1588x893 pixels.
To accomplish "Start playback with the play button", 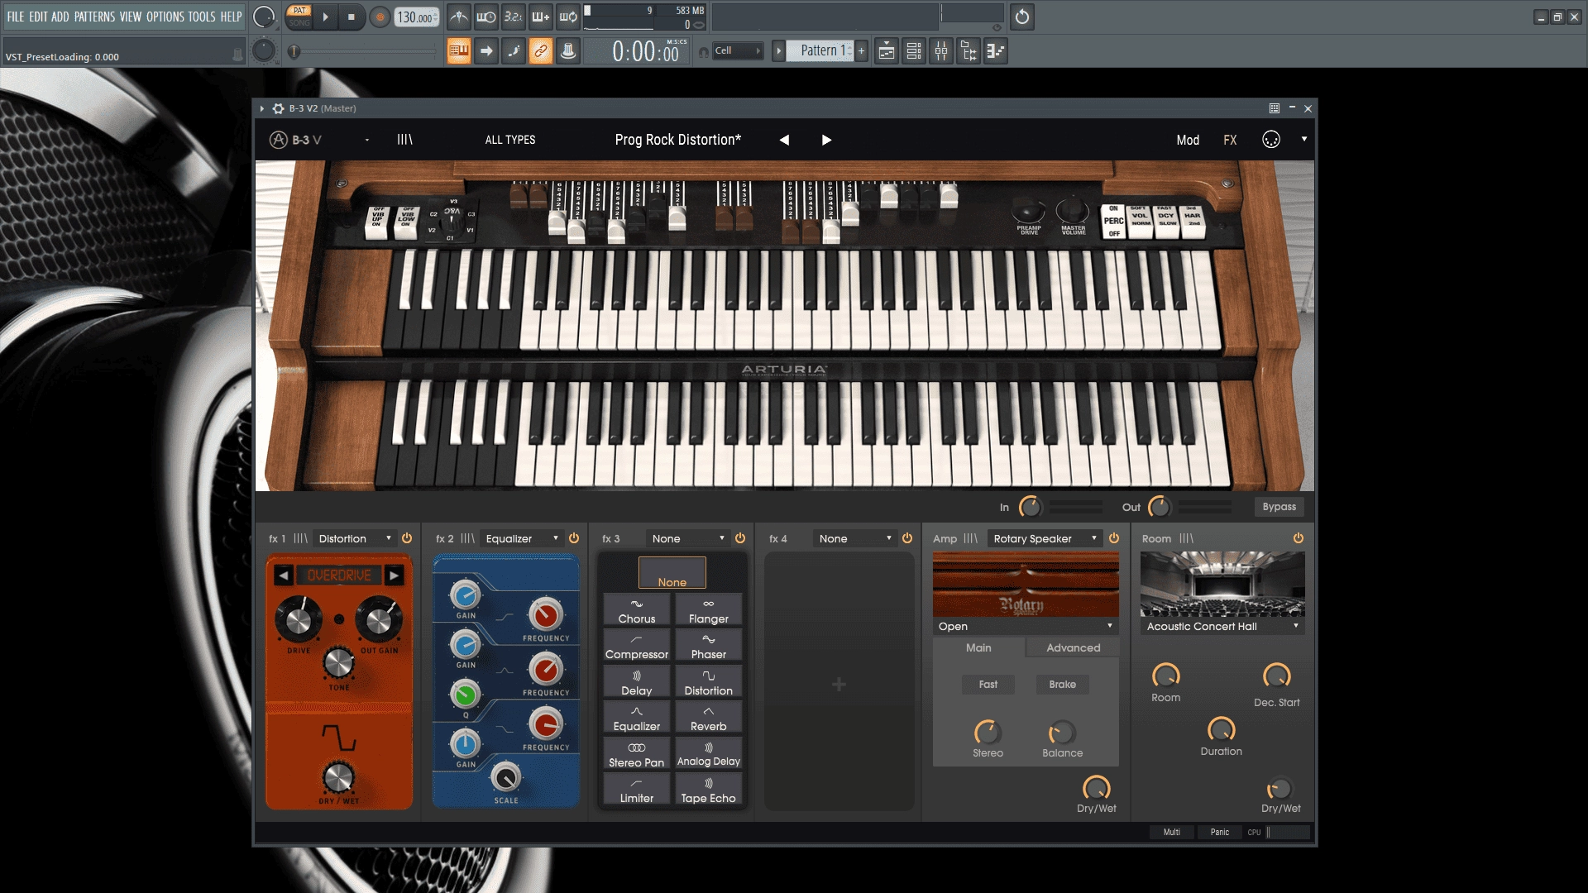I will (x=325, y=17).
